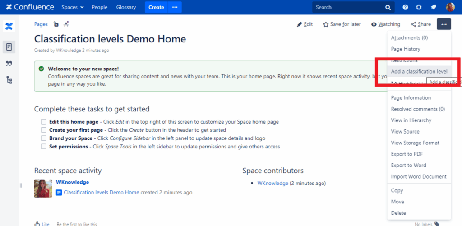462x226 pixels.
Task: Click the Search input field
Action: 348,7
